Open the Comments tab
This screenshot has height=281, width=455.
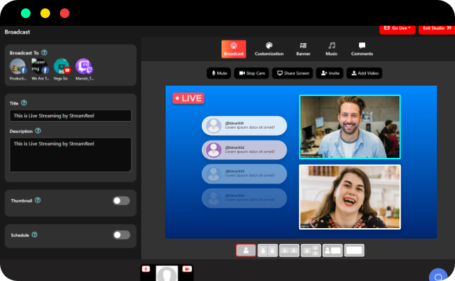(362, 49)
